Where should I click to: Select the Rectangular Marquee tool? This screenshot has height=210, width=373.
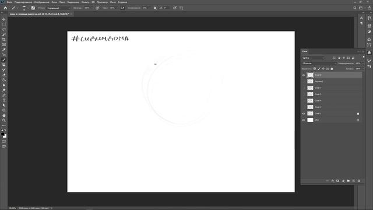4,24
